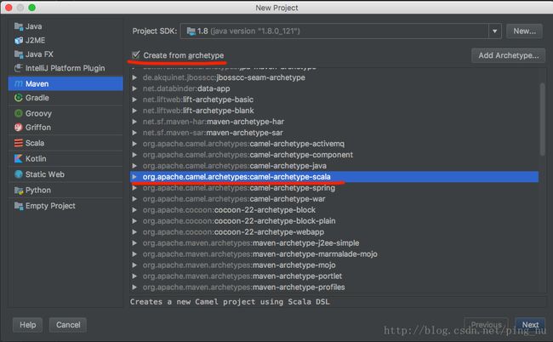Select Java in the project type list
The height and width of the screenshot is (342, 553).
pos(66,26)
